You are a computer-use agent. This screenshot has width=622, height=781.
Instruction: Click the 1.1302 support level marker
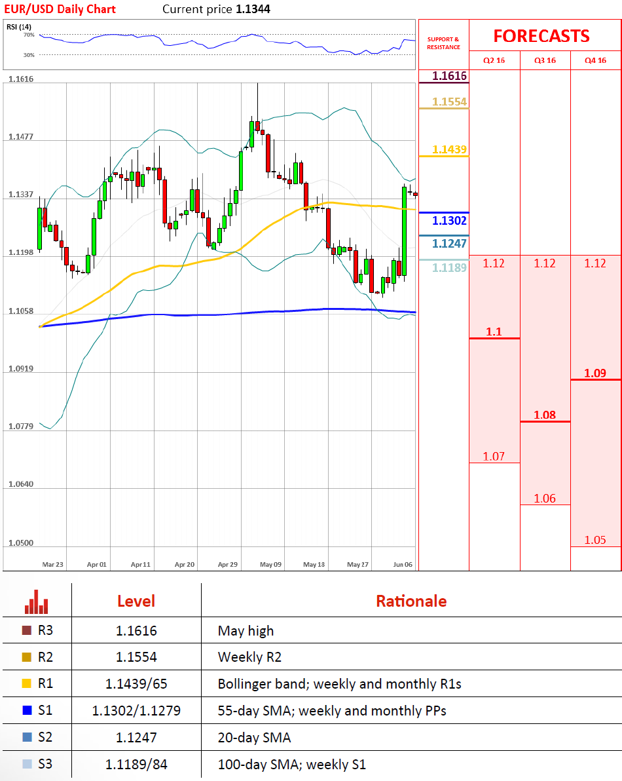pos(449,221)
